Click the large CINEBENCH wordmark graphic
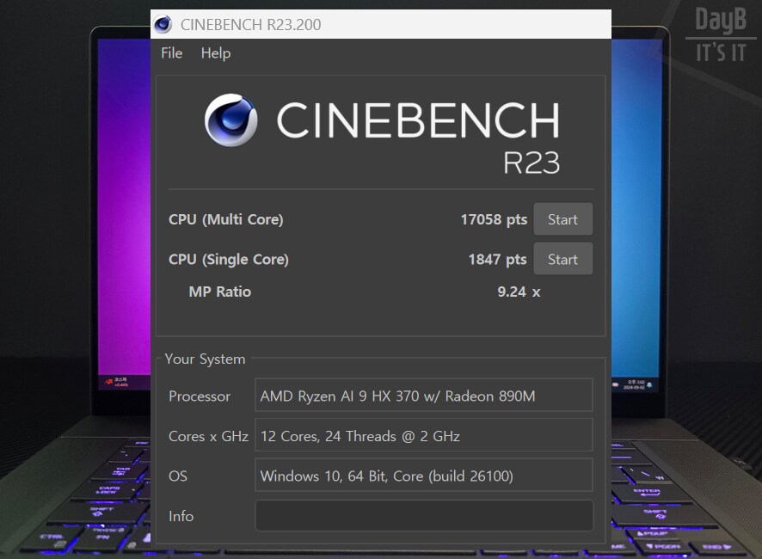 (419, 120)
